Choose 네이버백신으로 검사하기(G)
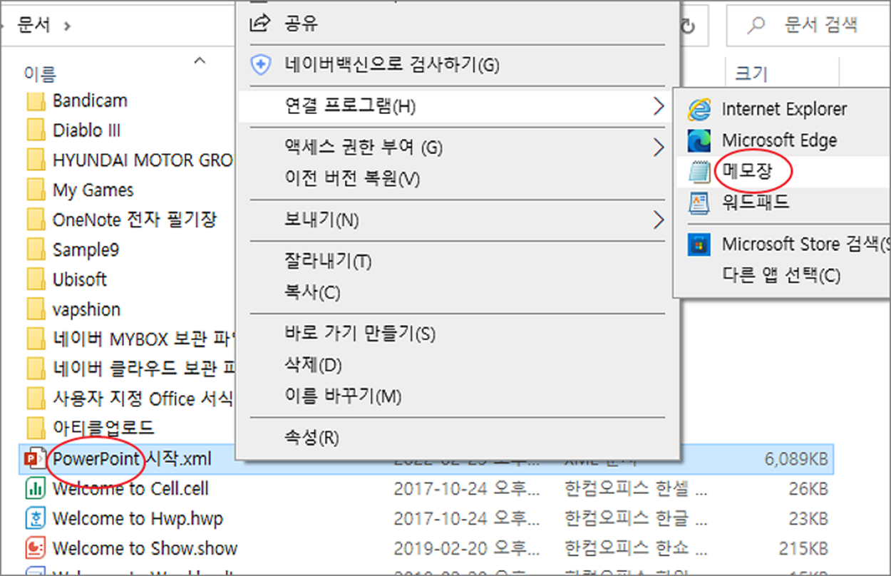The height and width of the screenshot is (576, 891). tap(391, 66)
